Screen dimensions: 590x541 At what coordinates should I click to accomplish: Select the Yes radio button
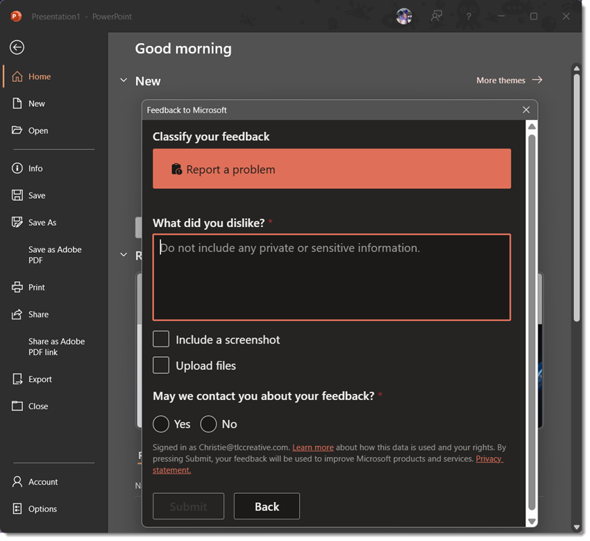[x=161, y=424]
